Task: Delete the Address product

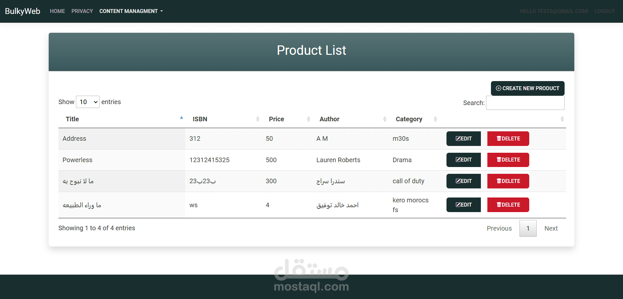Action: coord(508,138)
